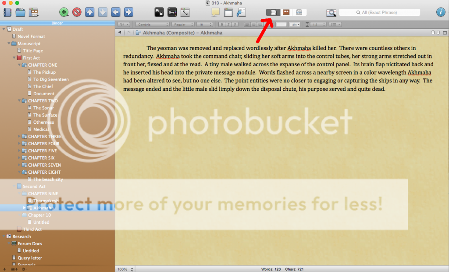Open the highlight color picker

point(294,25)
